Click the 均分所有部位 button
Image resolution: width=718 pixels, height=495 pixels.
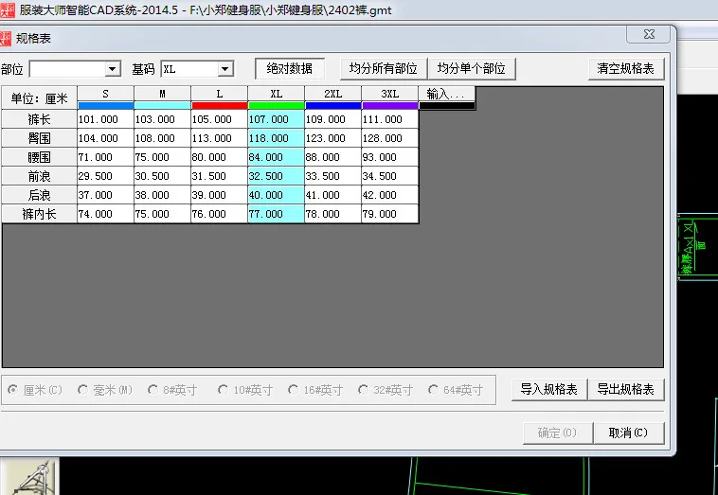(384, 69)
